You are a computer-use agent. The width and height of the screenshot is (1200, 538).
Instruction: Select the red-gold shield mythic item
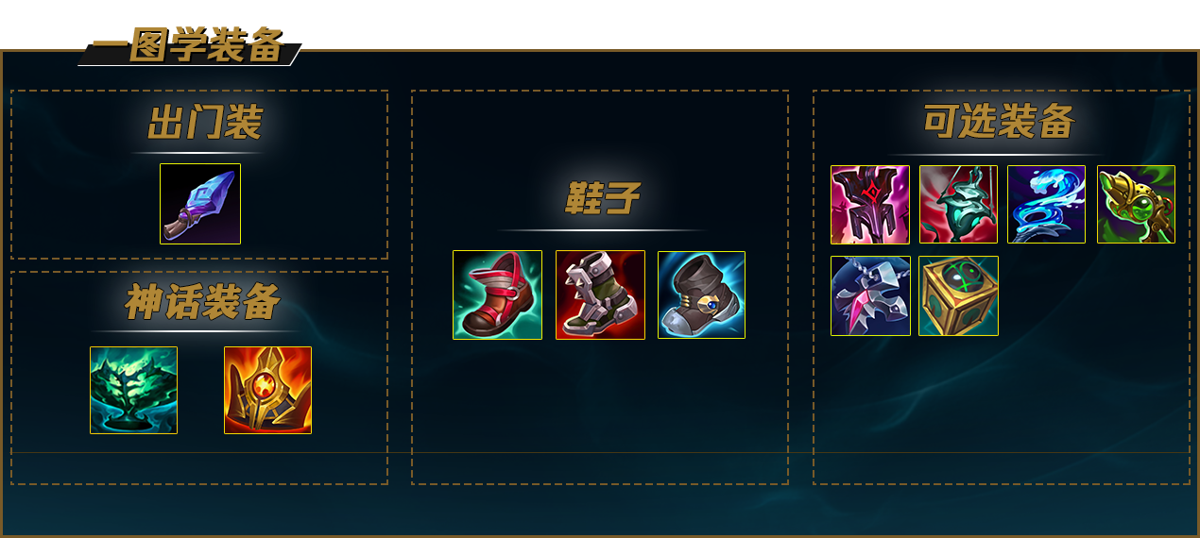tap(267, 390)
